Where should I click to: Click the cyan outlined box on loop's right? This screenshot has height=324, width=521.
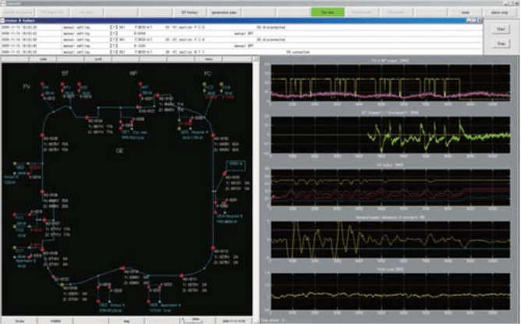[236, 164]
